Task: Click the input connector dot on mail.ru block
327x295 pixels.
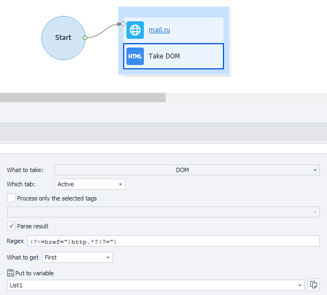Action: [124, 24]
